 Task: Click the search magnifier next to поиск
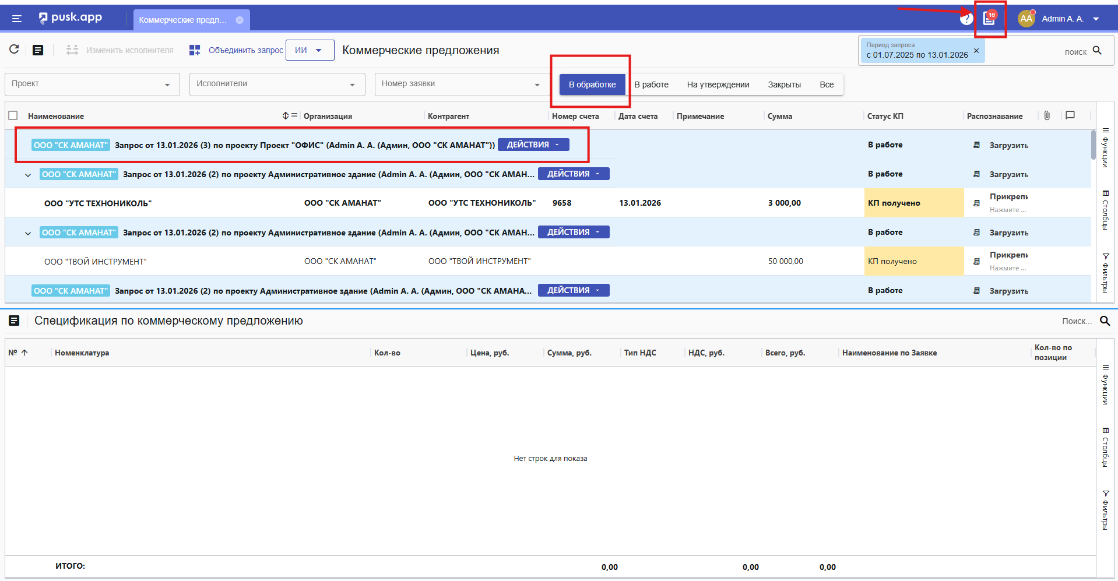pos(1097,51)
